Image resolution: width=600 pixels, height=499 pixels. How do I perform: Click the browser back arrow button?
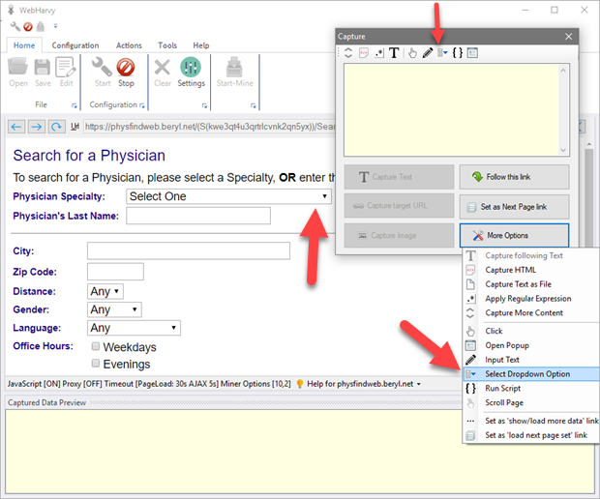(x=15, y=127)
